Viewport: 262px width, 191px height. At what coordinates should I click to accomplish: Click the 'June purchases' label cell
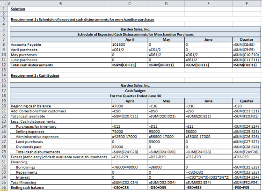click(x=60, y=60)
